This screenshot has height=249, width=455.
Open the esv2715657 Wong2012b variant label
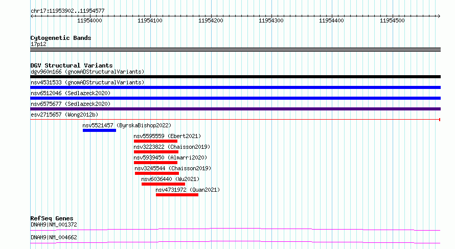tap(64, 115)
